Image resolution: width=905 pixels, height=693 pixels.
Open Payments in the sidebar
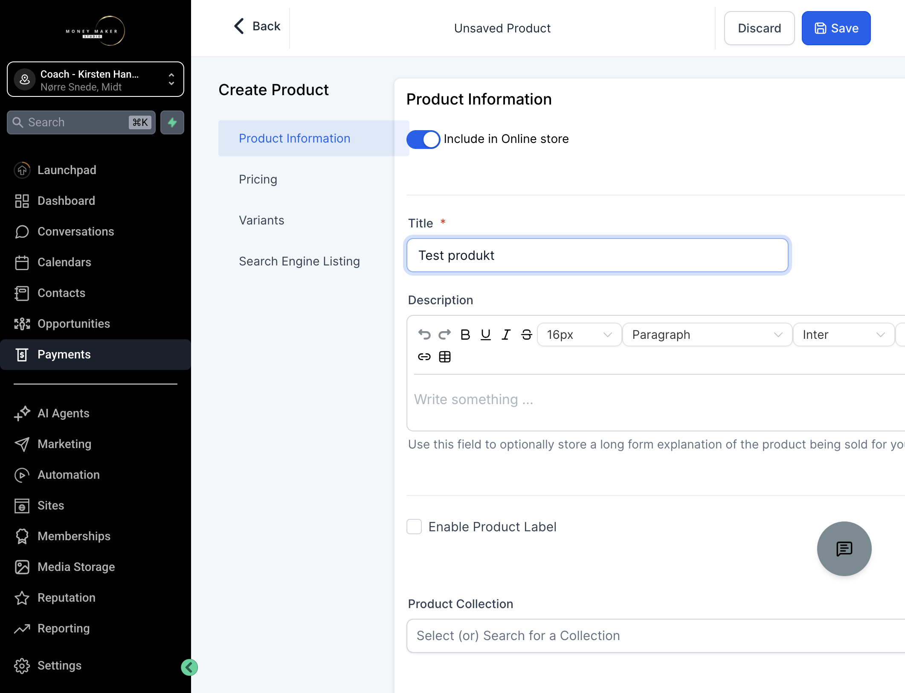click(x=96, y=355)
